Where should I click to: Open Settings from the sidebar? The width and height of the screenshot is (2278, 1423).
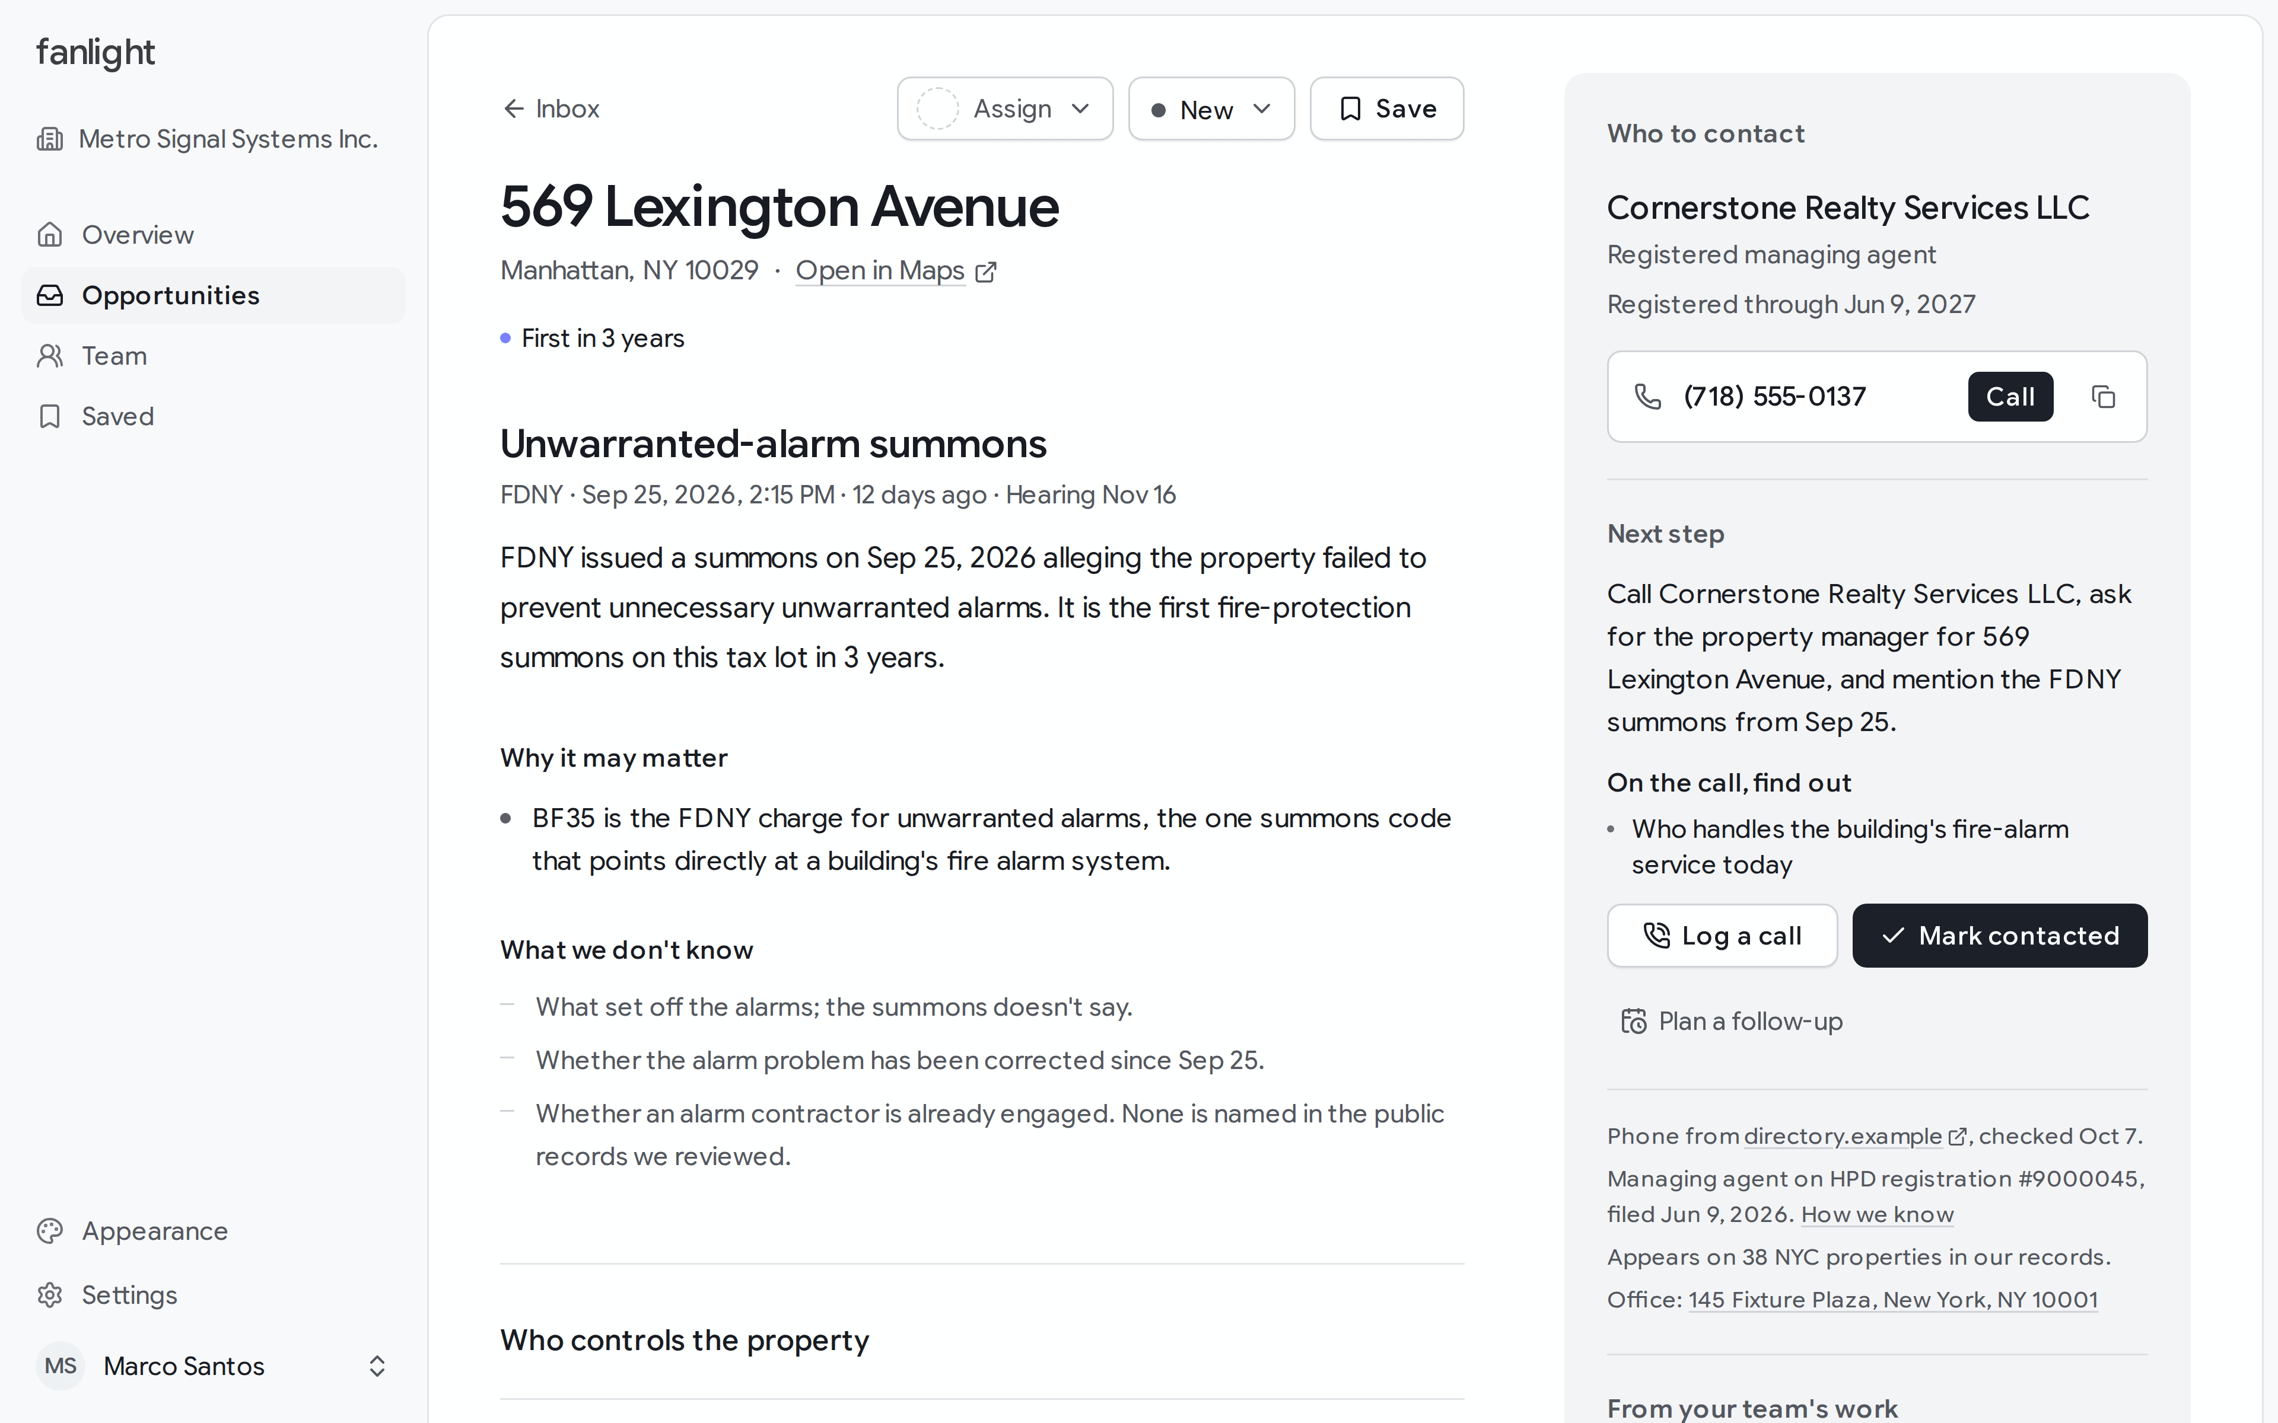tap(214, 1295)
